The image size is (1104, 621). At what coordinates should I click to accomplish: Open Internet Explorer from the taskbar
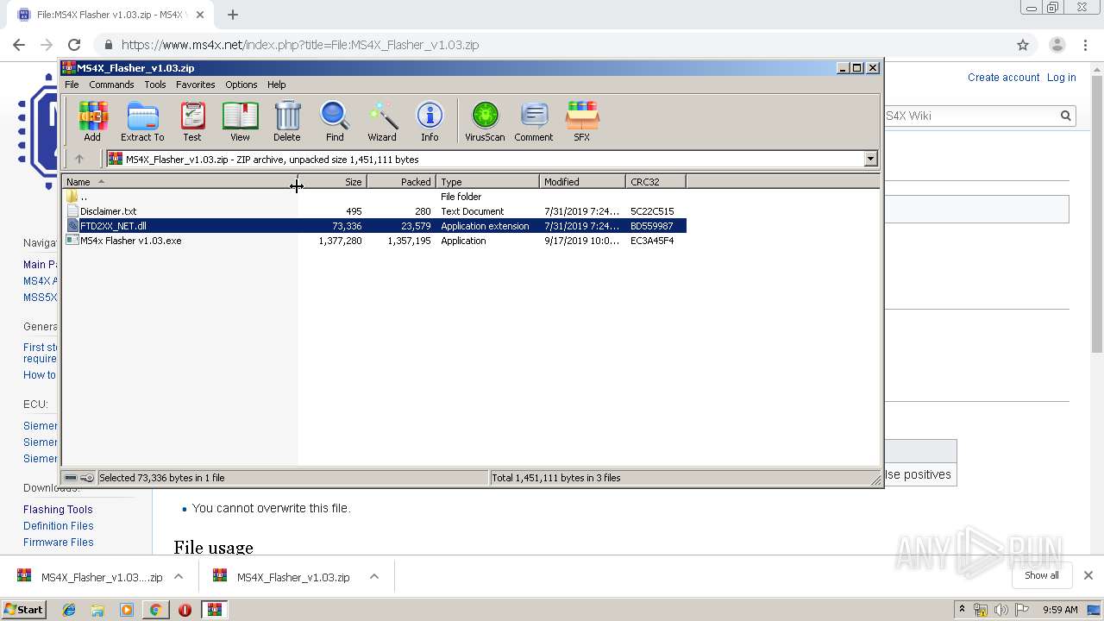tap(69, 610)
